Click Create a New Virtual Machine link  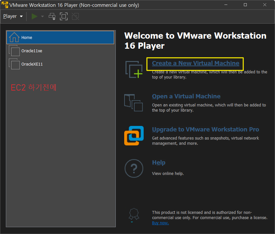click(x=196, y=63)
